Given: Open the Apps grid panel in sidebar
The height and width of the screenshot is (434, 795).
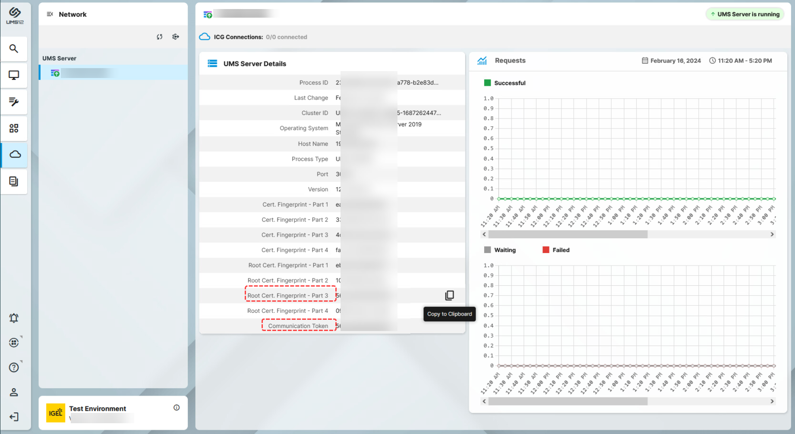Looking at the screenshot, I should click(14, 128).
